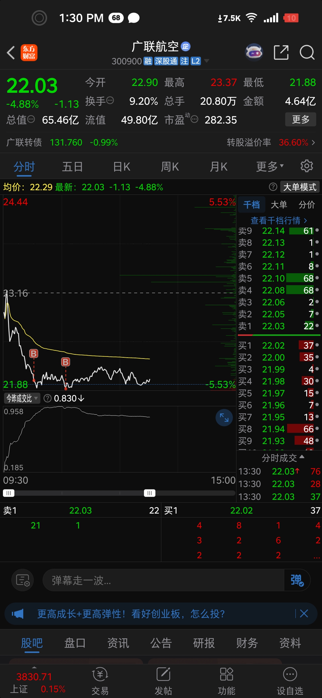The height and width of the screenshot is (698, 322).
Task: Open 功能 functions icon
Action: tap(227, 681)
